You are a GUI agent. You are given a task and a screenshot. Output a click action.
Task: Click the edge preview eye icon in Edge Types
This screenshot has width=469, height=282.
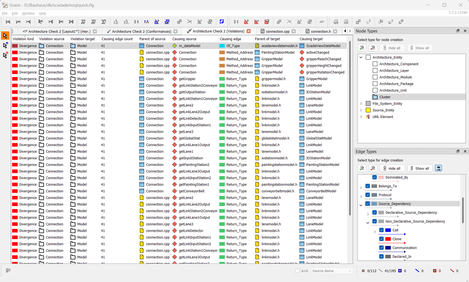[x=439, y=168]
